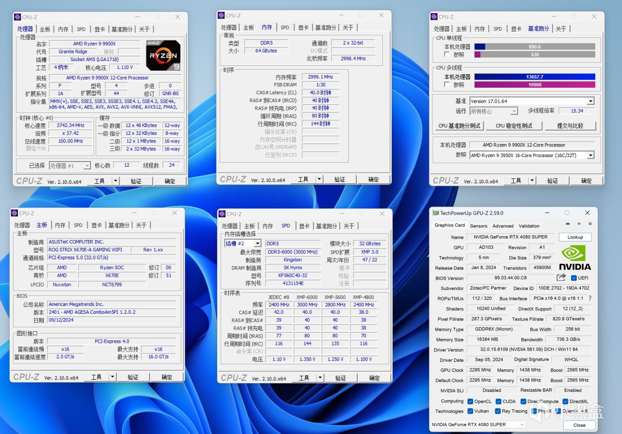622x434 pixels.
Task: Click the SK Hynix DRAM manufacturer value
Action: 293,267
